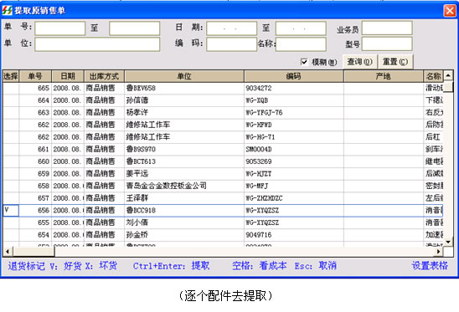Click the 设置表格 link
The height and width of the screenshot is (312, 459).
430,265
